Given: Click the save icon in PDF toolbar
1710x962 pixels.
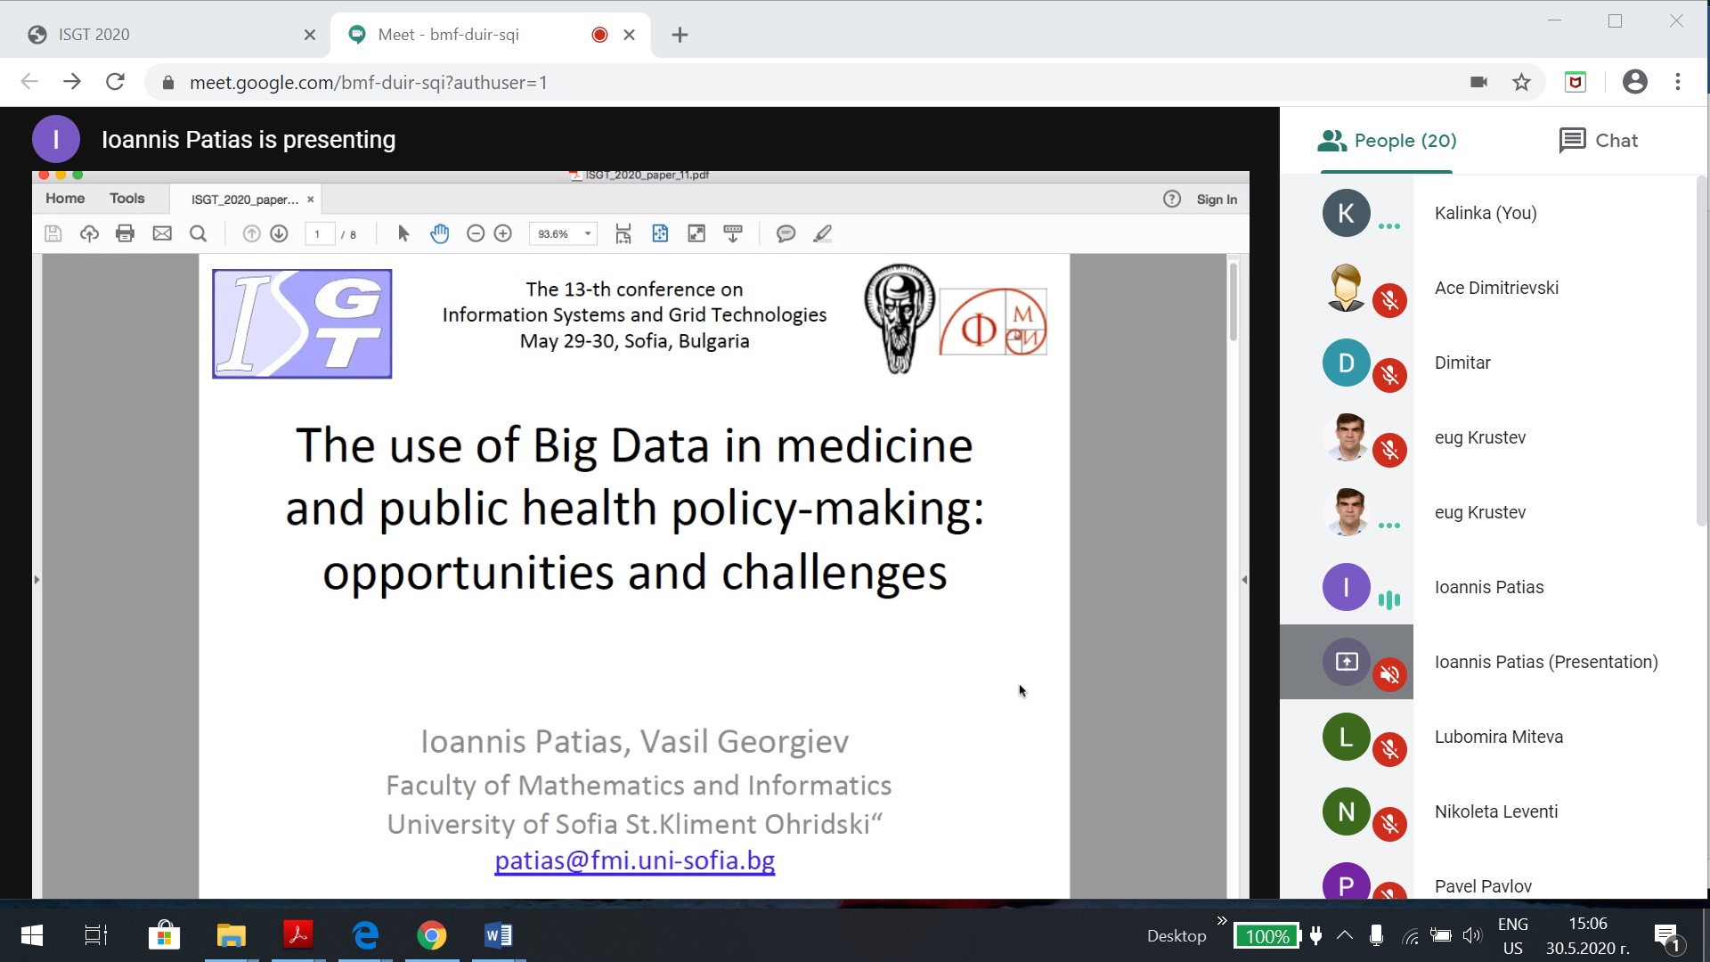Looking at the screenshot, I should pos(53,233).
